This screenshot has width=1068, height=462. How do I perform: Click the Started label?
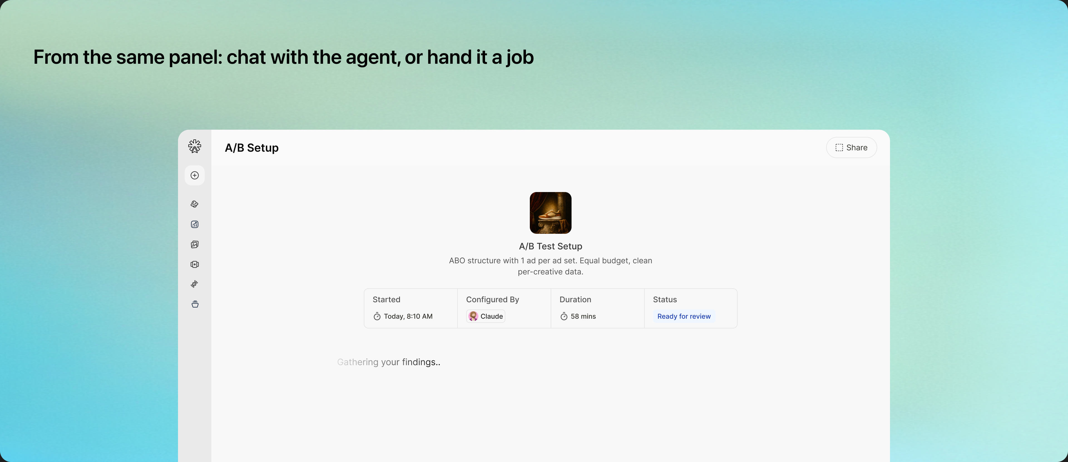(x=386, y=299)
